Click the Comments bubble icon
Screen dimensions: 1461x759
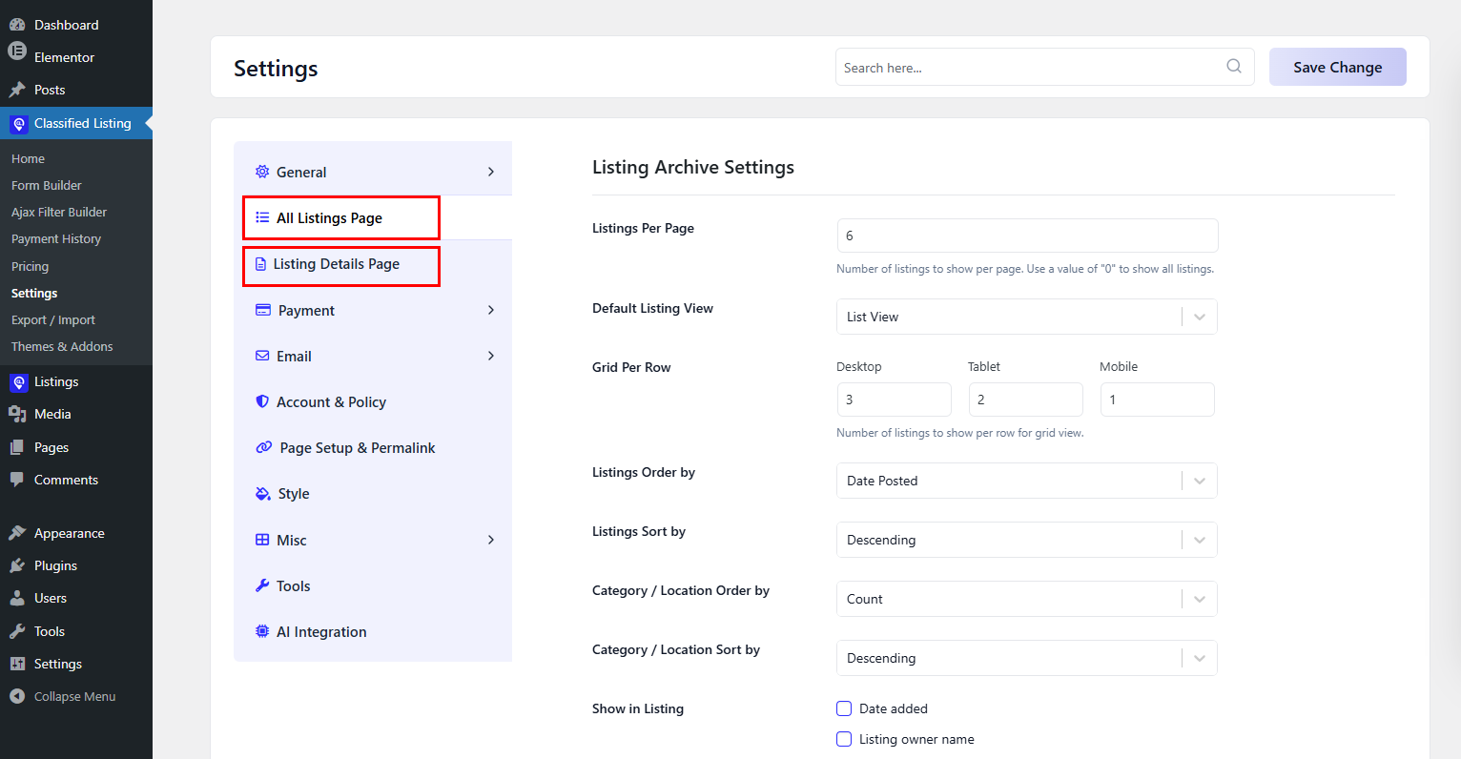[17, 480]
